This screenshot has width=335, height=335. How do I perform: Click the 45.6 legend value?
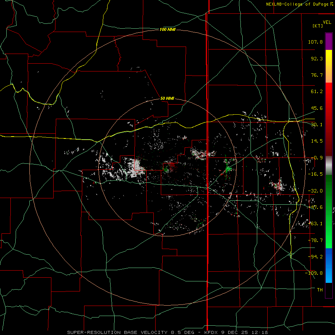pyautogui.click(x=317, y=108)
